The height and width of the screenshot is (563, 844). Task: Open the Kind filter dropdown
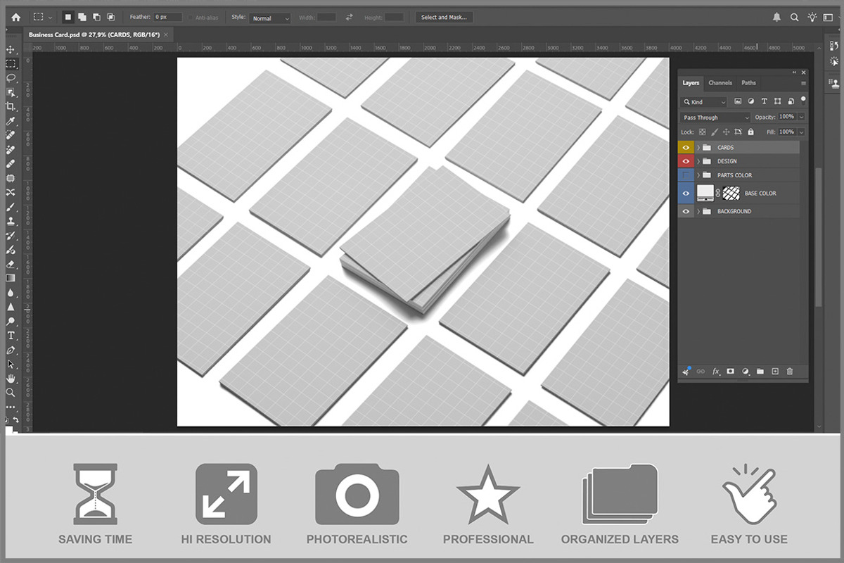click(x=703, y=102)
